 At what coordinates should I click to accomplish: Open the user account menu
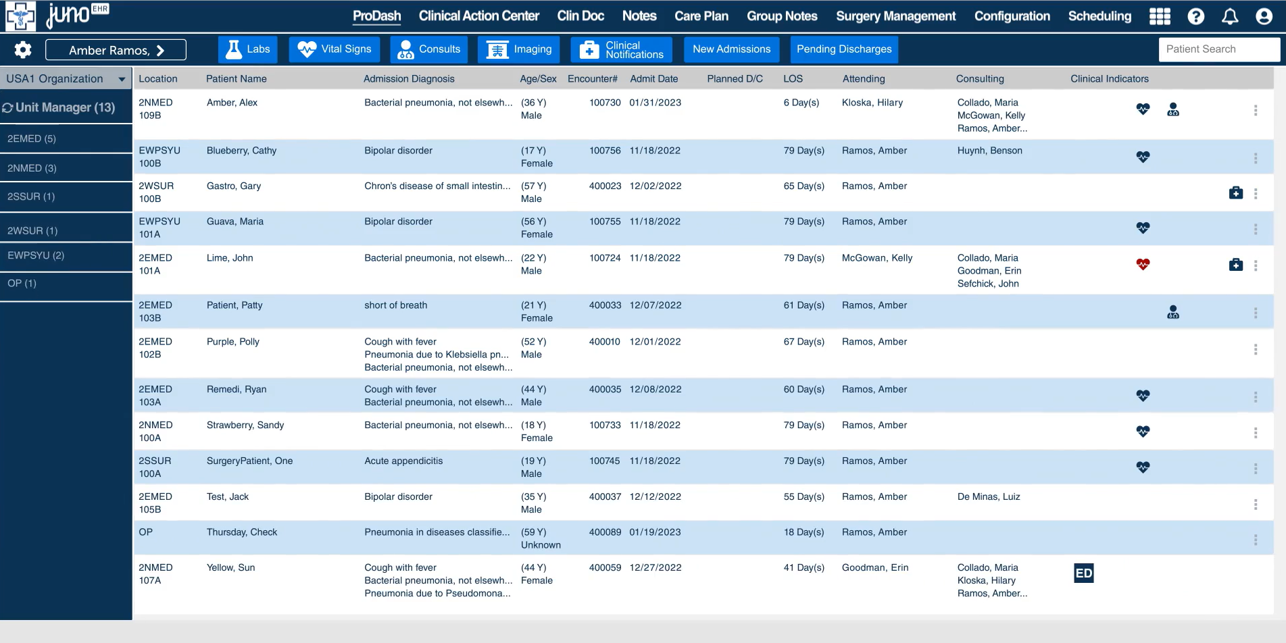[1264, 16]
